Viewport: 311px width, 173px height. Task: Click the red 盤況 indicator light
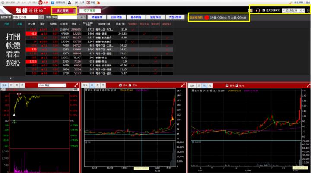pos(206,18)
